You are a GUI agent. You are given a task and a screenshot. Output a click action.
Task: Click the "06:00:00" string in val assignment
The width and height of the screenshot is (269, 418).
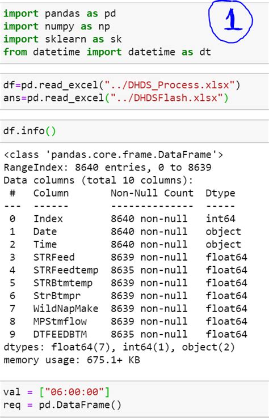tap(74, 392)
